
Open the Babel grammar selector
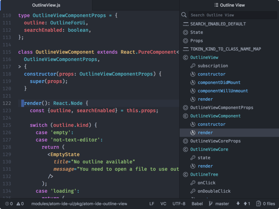[197, 204]
